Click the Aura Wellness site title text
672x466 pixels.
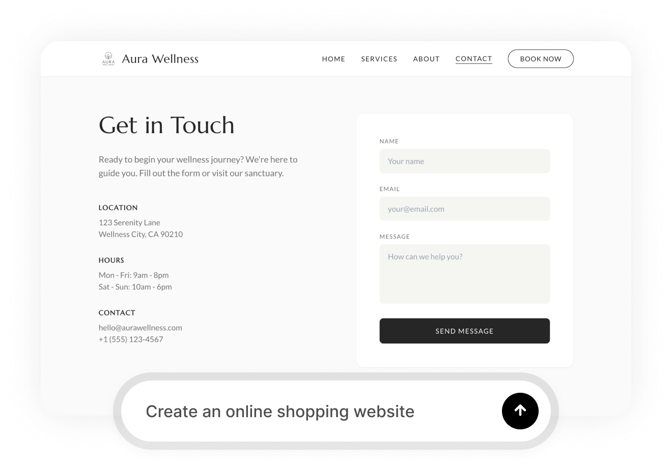tap(160, 59)
